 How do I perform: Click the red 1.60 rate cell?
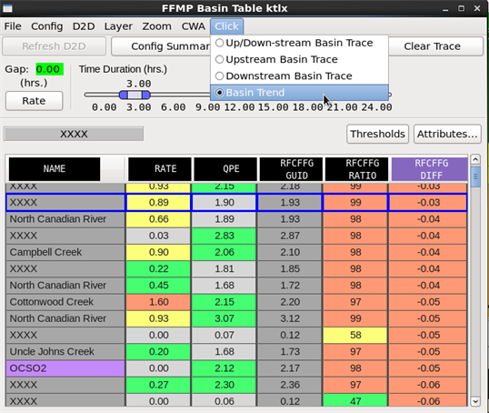(158, 302)
